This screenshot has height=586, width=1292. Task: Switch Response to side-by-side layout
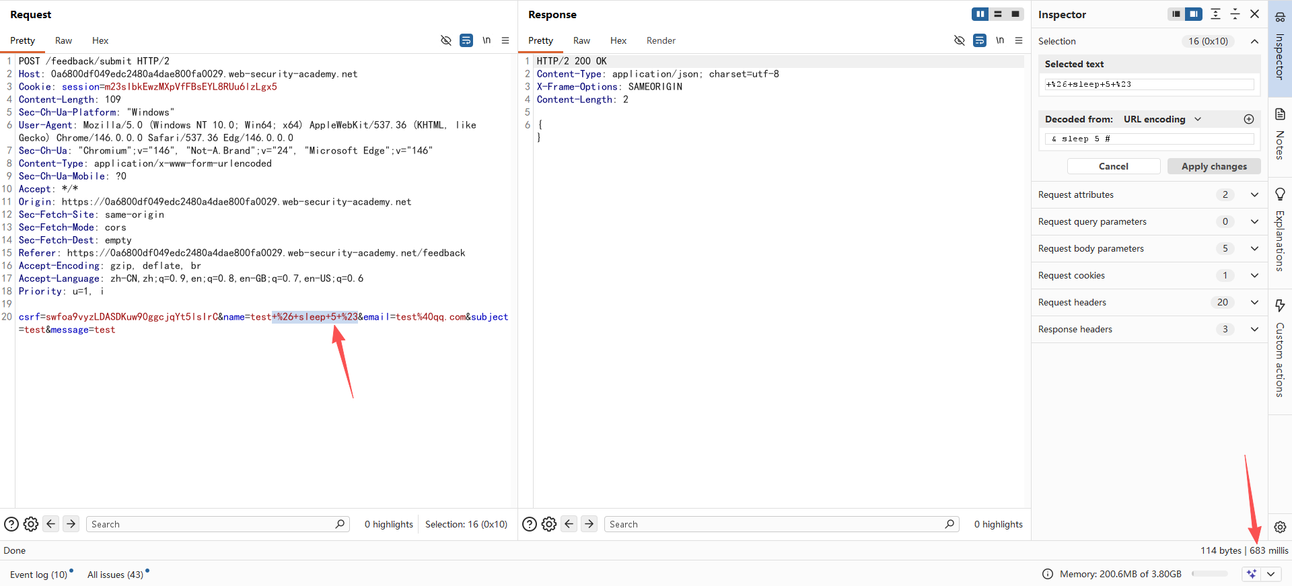pyautogui.click(x=980, y=14)
